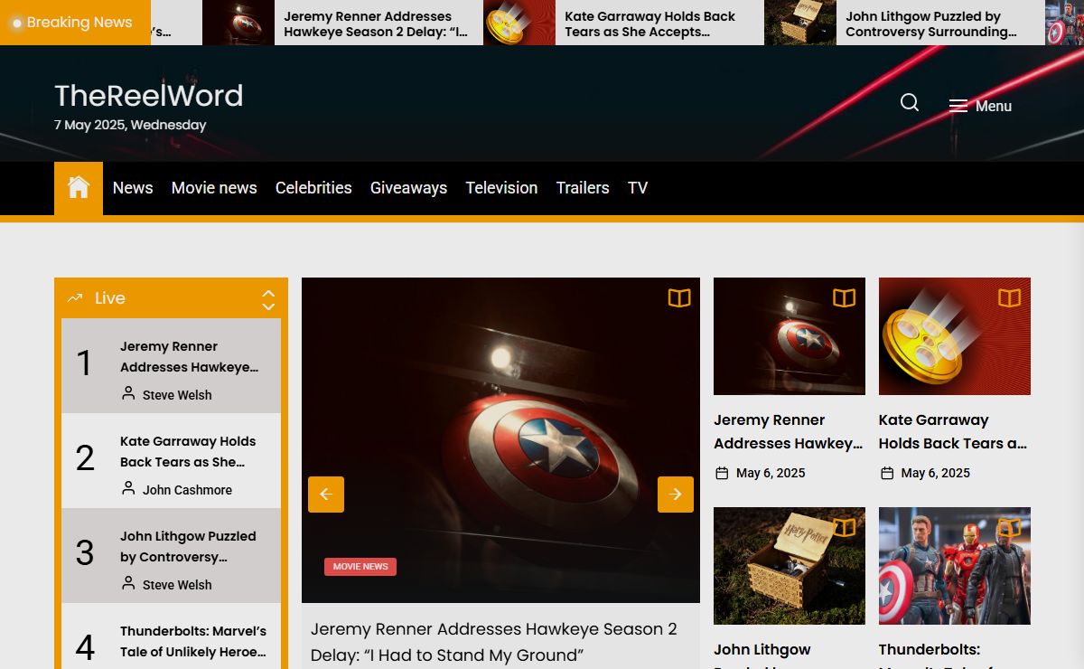Viewport: 1084px width, 669px height.
Task: Click user icon beside Steve Welsh in item 3
Action: point(128,584)
